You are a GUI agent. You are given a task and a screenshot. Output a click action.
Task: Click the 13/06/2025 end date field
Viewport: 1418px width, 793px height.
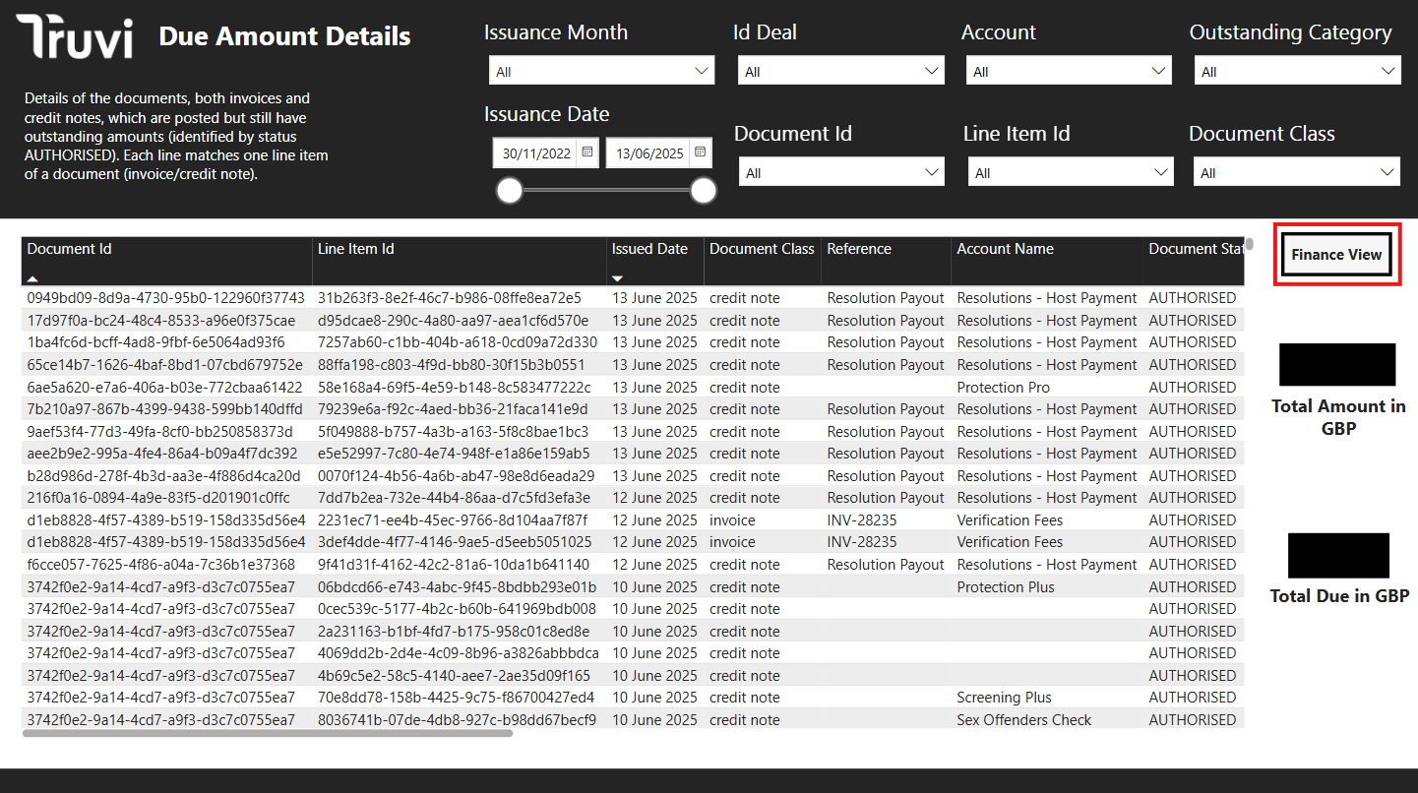point(648,153)
